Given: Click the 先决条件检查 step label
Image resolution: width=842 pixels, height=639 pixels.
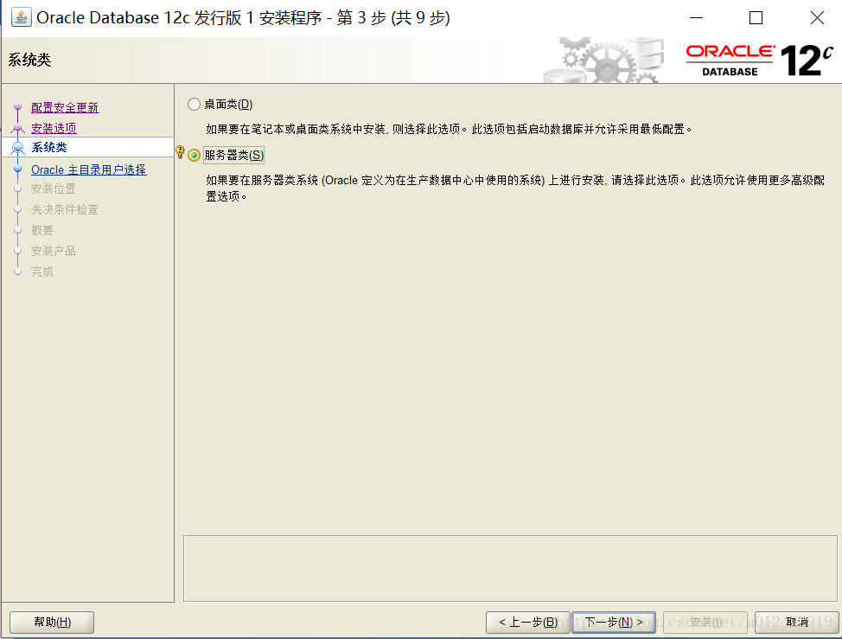Looking at the screenshot, I should coord(65,209).
